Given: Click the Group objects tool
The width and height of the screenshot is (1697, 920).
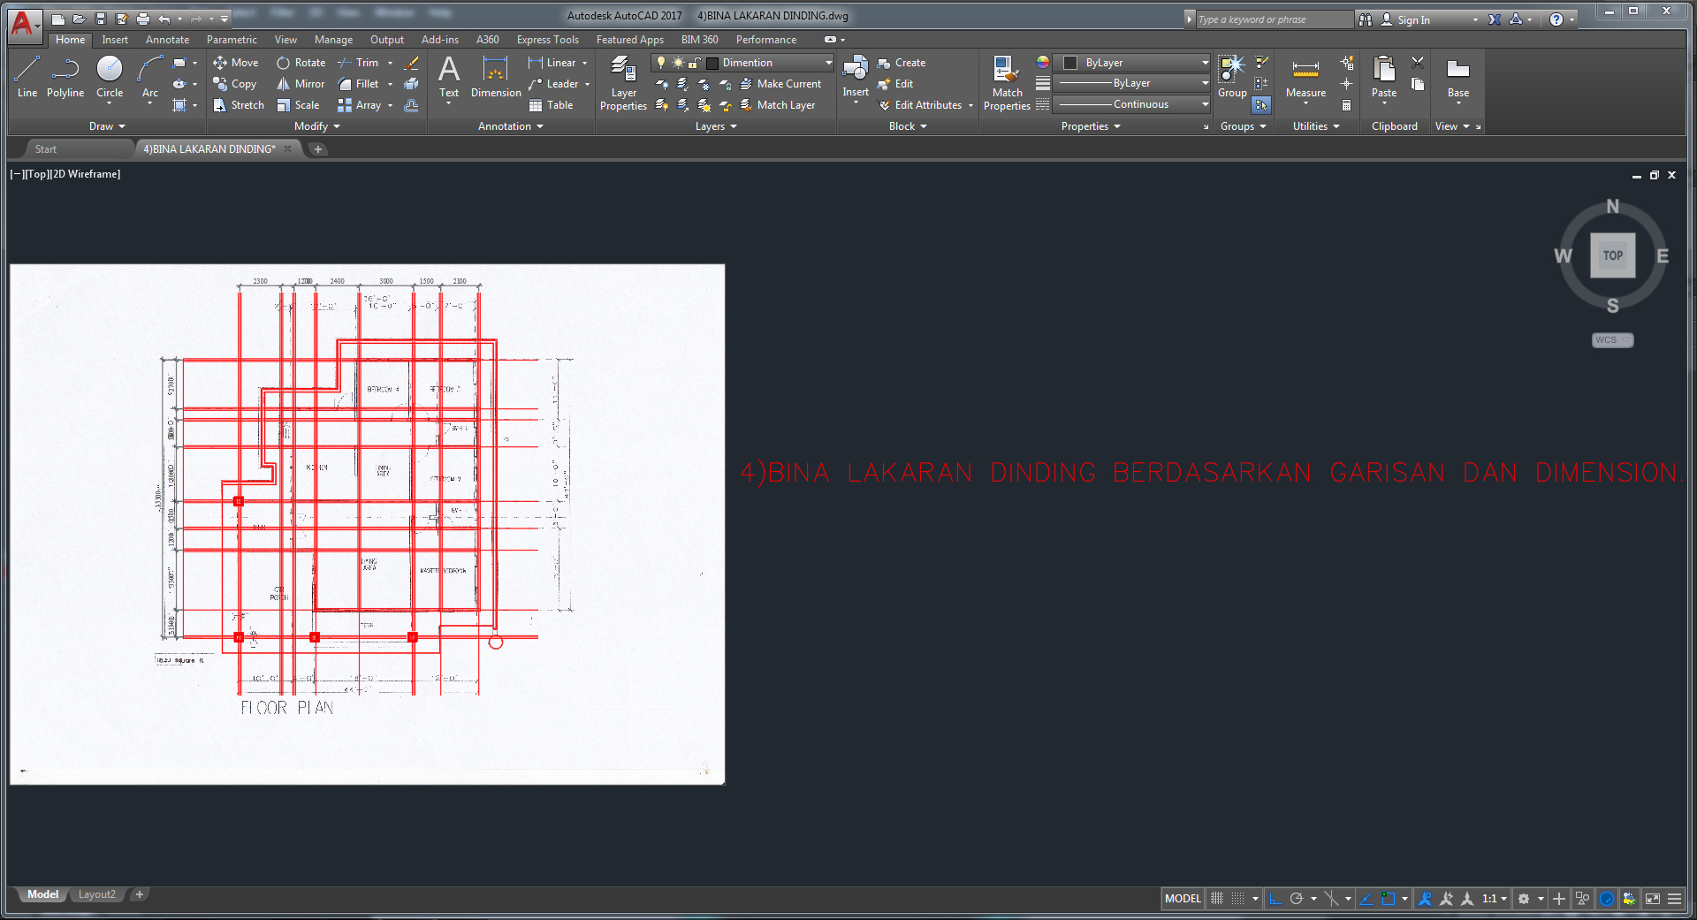Looking at the screenshot, I should pos(1232,77).
